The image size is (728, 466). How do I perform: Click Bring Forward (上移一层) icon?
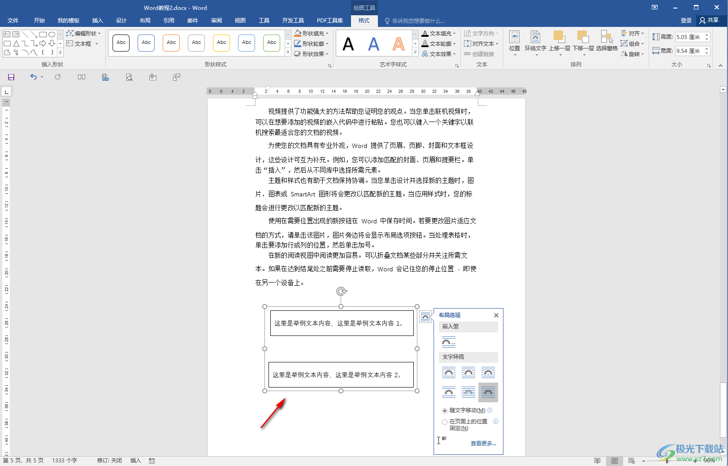[x=559, y=43]
